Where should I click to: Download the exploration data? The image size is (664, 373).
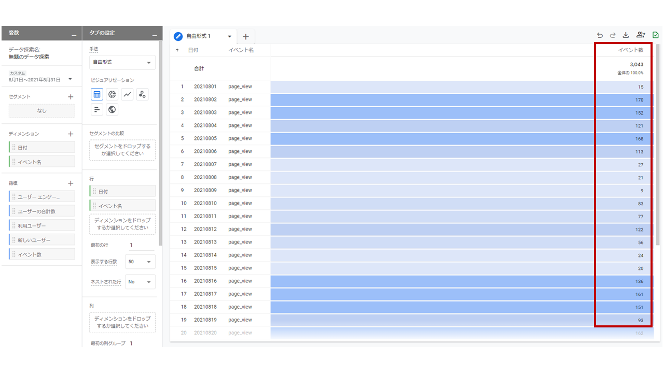[x=626, y=35]
